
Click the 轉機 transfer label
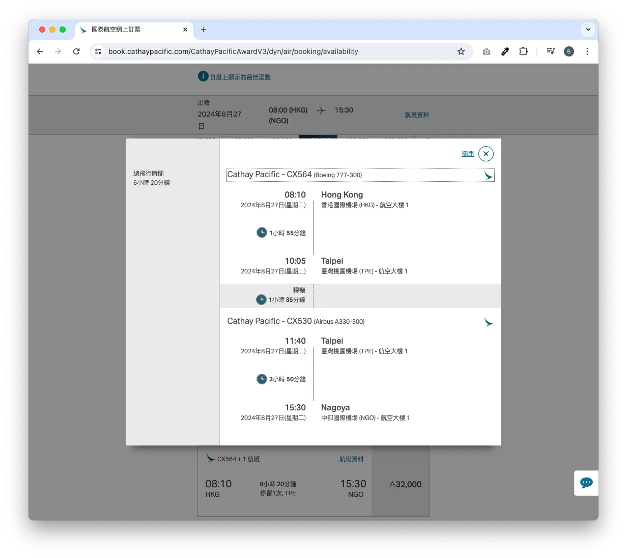point(299,290)
